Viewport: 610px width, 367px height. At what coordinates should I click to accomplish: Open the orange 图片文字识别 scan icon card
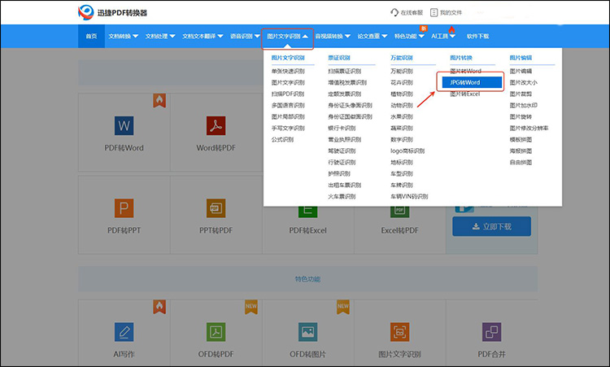tap(399, 332)
